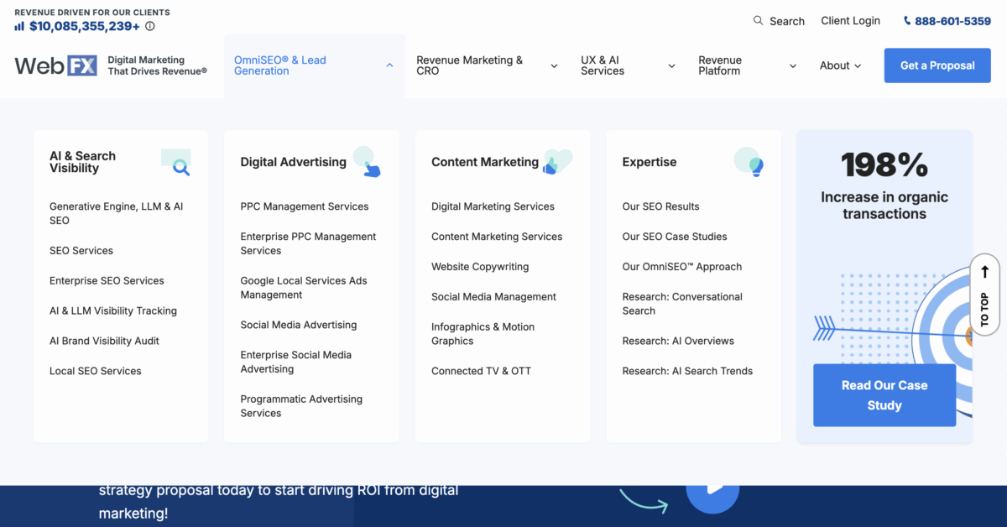
Task: Click the Digital Marketing That Drives Revenue tagline
Action: pyautogui.click(x=158, y=65)
